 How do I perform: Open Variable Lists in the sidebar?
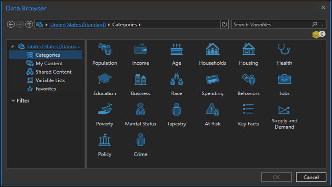click(x=50, y=80)
